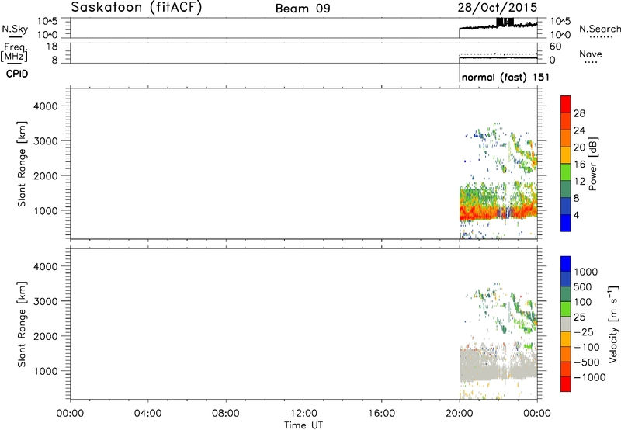
Task: Click the 'normal (fast) 151' CPID text
Action: point(505,77)
